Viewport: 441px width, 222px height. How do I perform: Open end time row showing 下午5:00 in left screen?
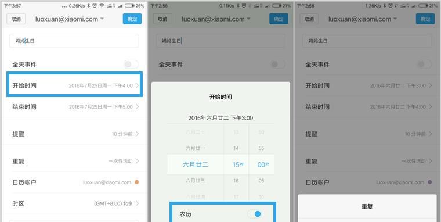click(x=74, y=107)
